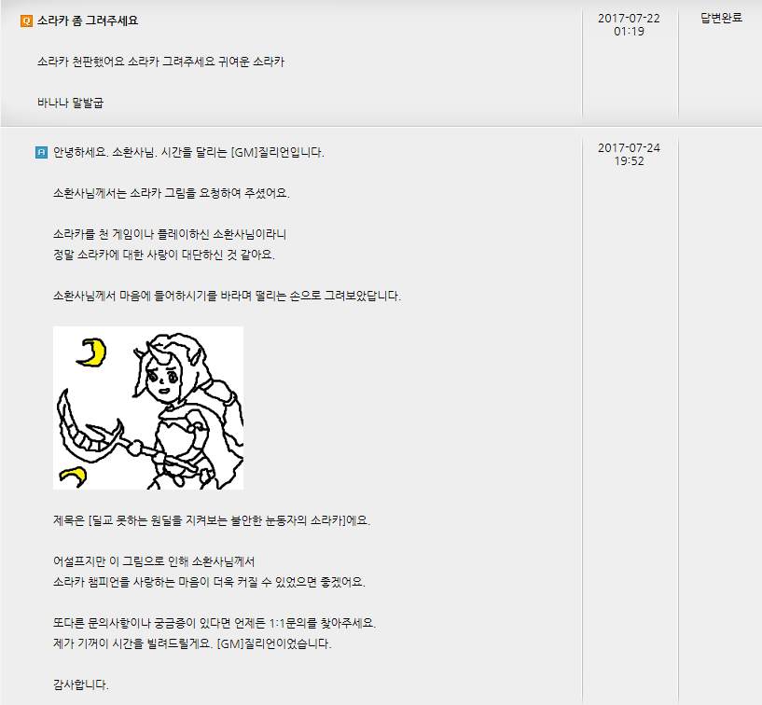Open the hand-drawn Soraka image
The height and width of the screenshot is (705, 762).
(148, 408)
